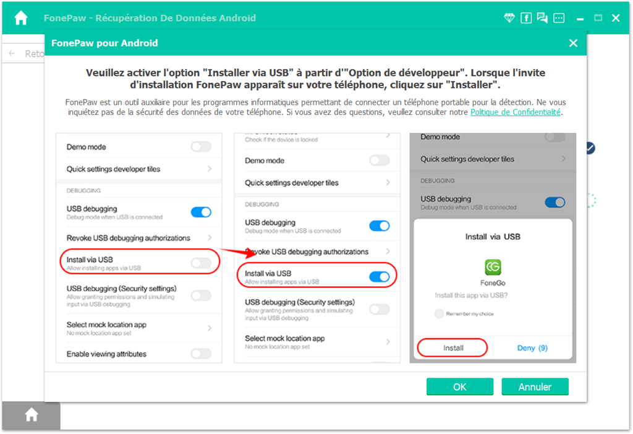Open FonePaw's Facebook page from the title bar
Image resolution: width=633 pixels, height=434 pixels.
coord(525,17)
